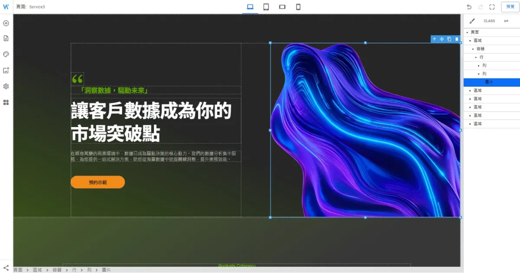Click the orange 預約示範 button

click(x=97, y=182)
